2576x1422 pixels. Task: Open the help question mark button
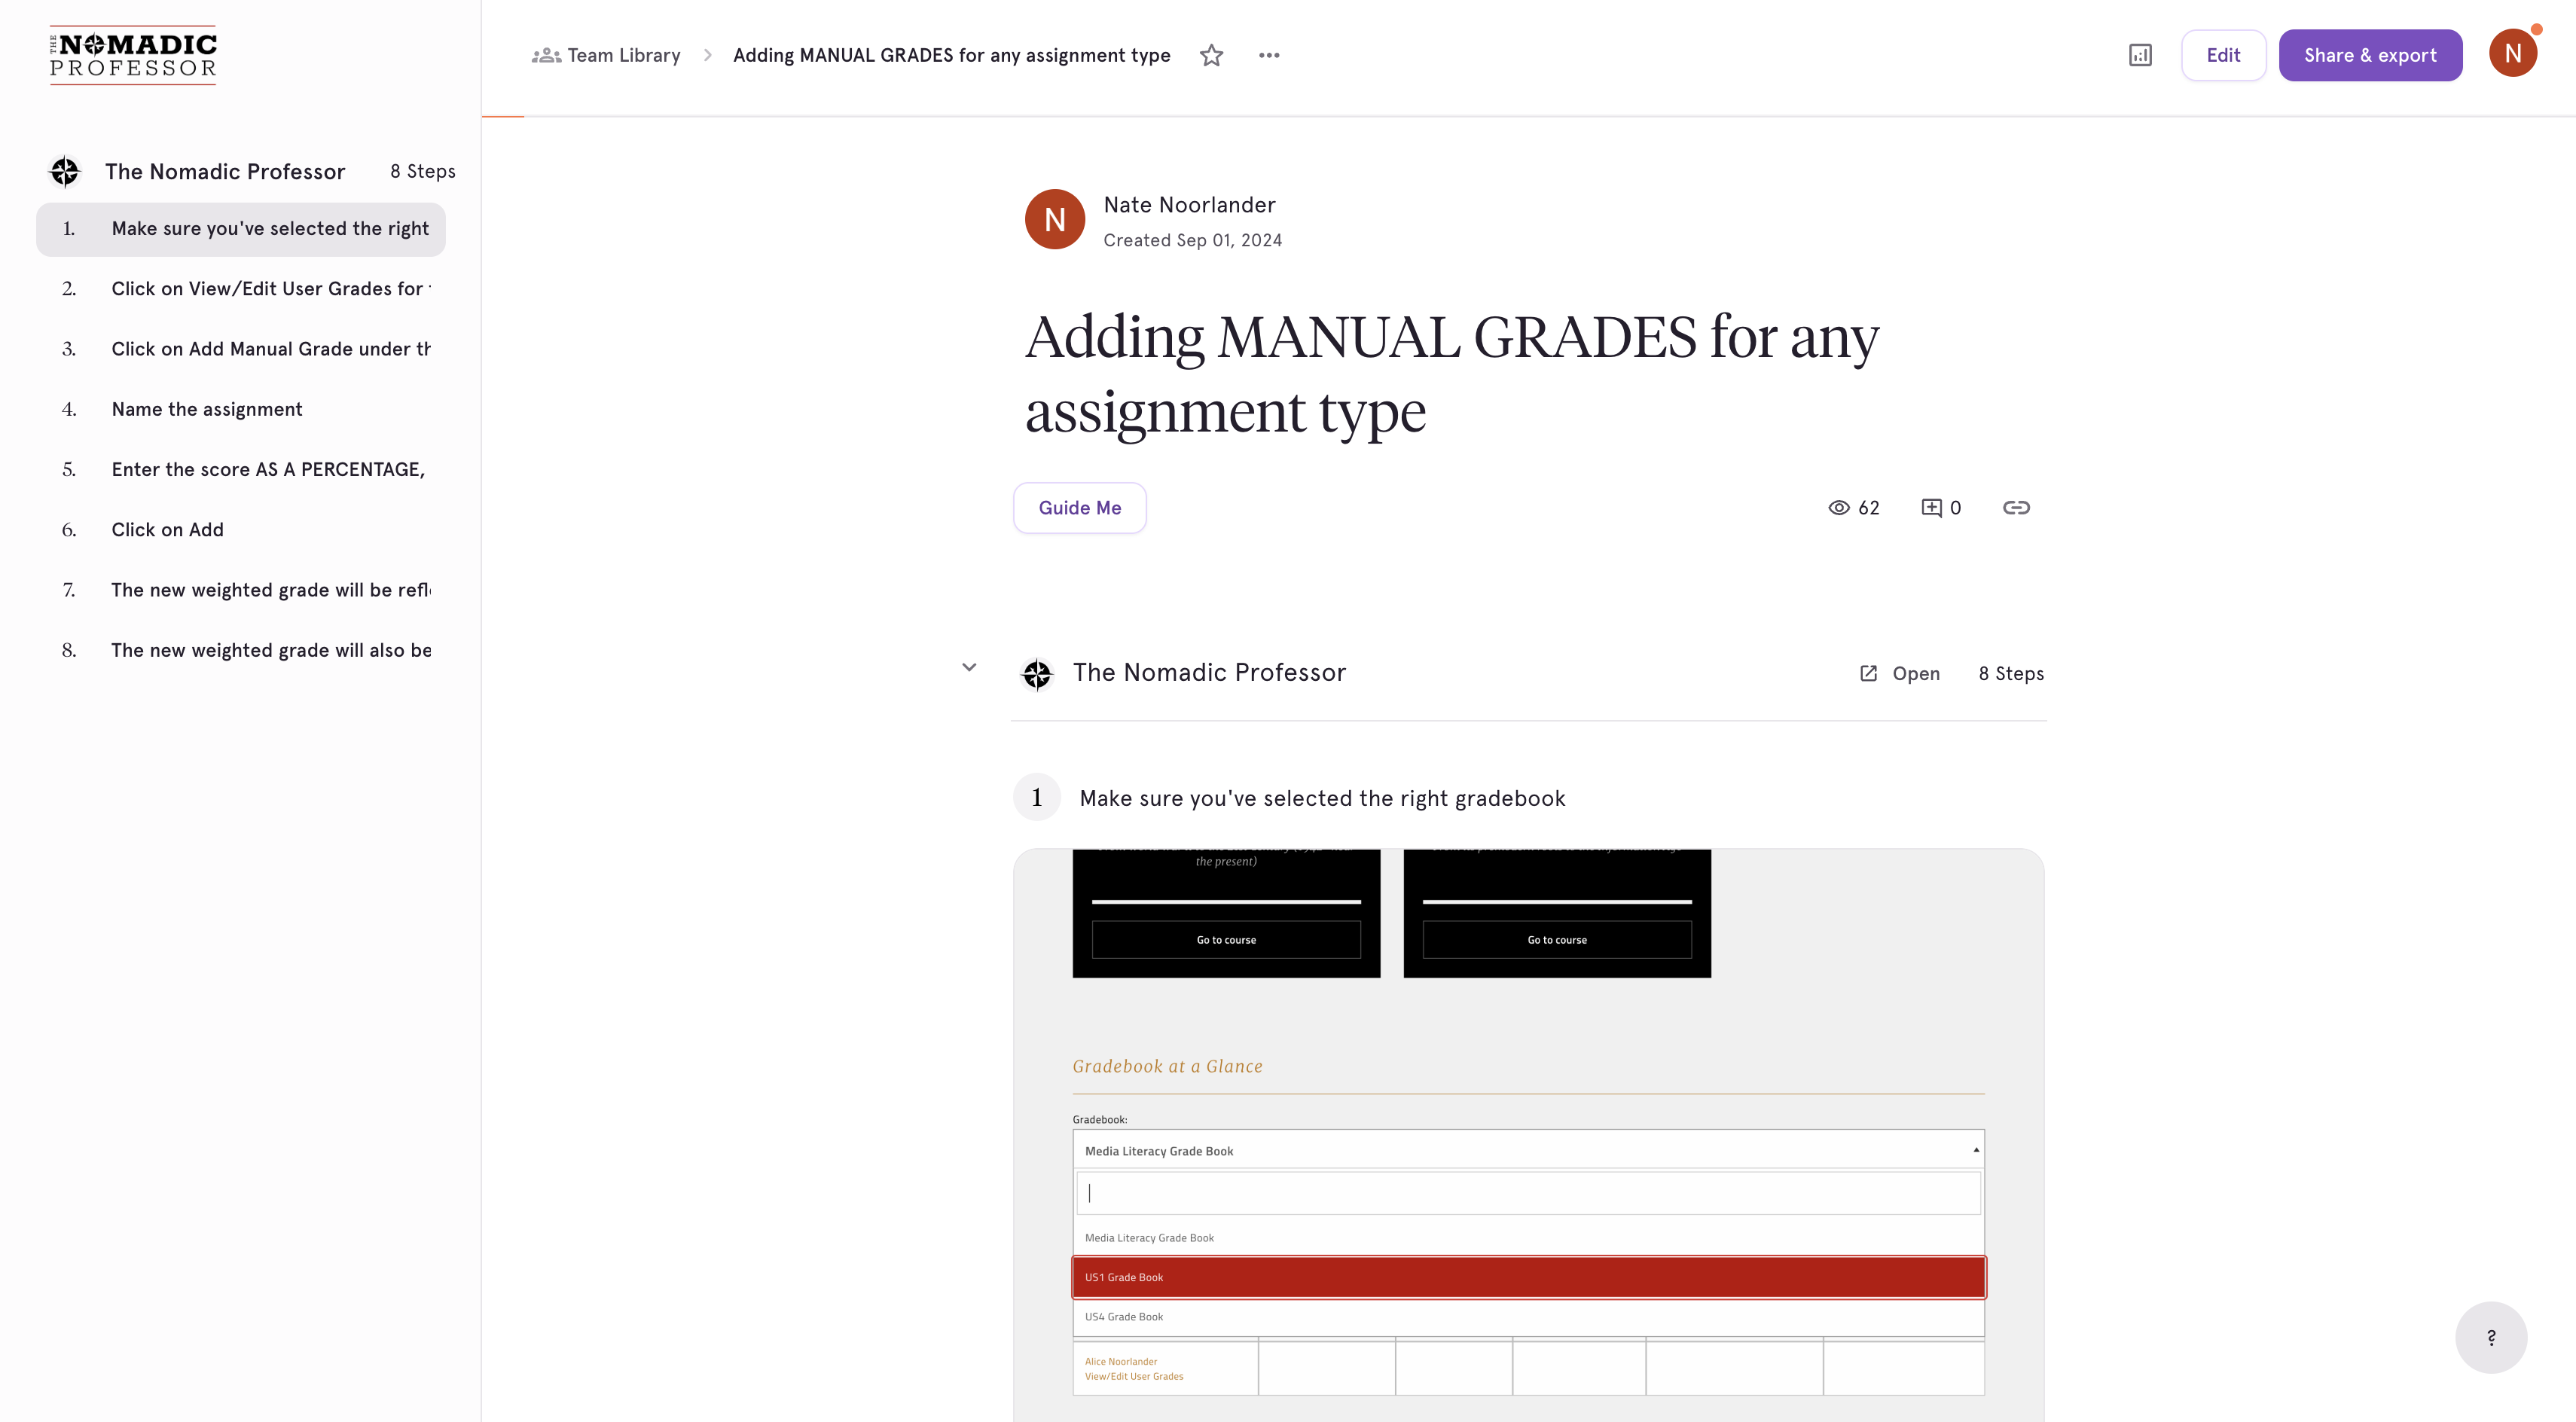click(x=2491, y=1337)
